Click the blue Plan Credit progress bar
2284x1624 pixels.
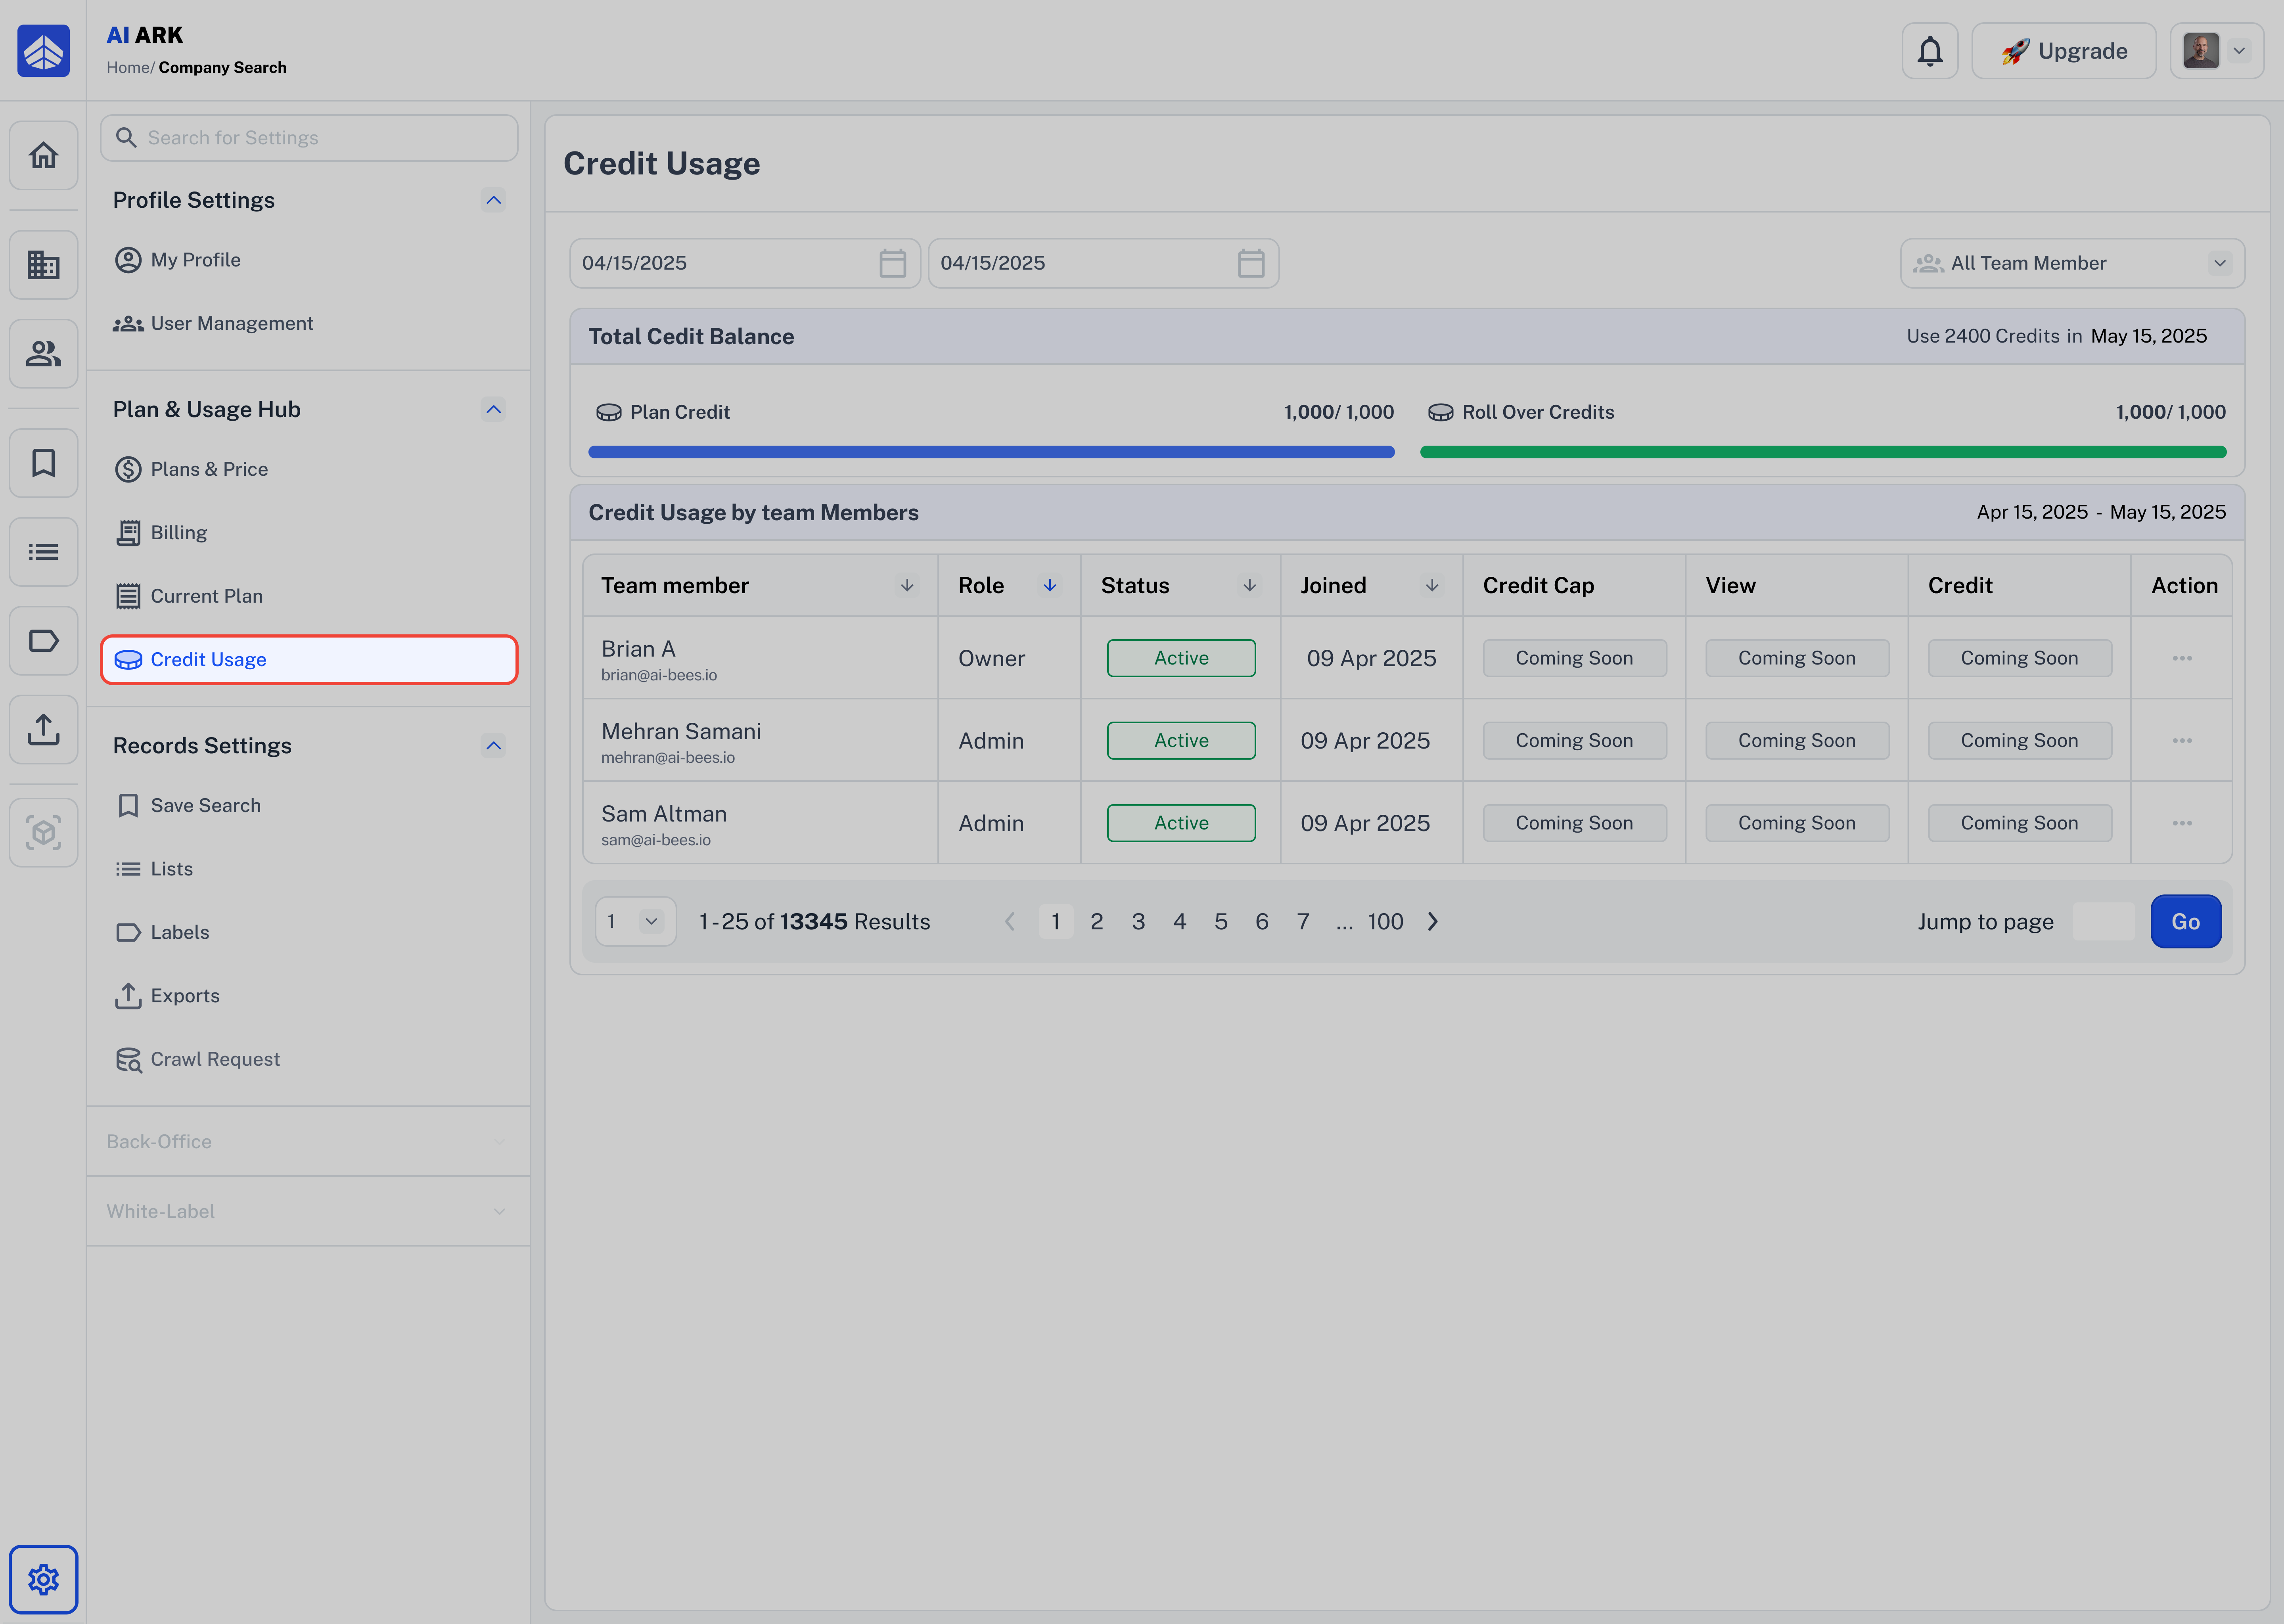coord(991,452)
